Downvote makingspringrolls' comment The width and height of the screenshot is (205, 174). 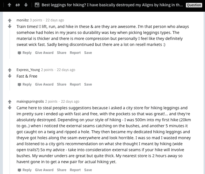(10, 108)
